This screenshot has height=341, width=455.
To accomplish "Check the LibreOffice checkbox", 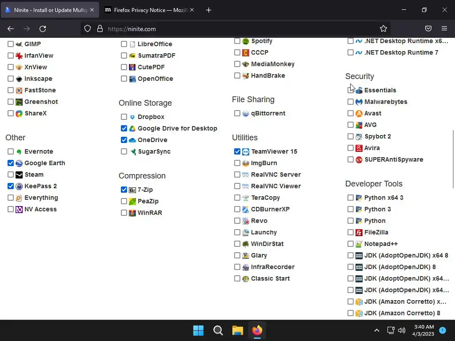I will pos(124,44).
